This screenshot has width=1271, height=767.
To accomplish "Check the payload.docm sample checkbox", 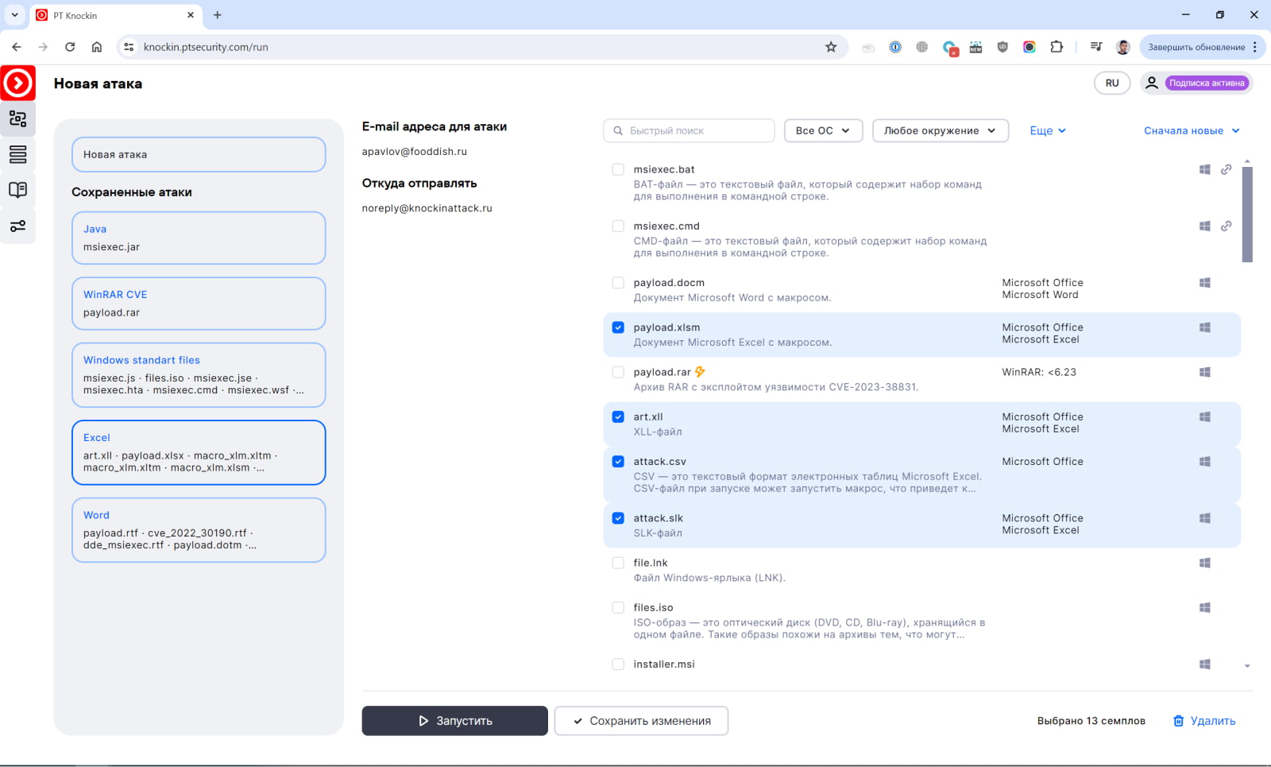I will 618,282.
